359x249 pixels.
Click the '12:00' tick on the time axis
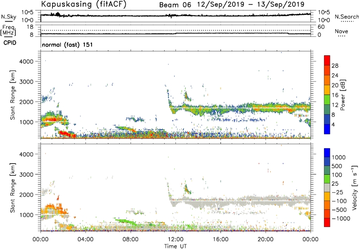pos(175,240)
